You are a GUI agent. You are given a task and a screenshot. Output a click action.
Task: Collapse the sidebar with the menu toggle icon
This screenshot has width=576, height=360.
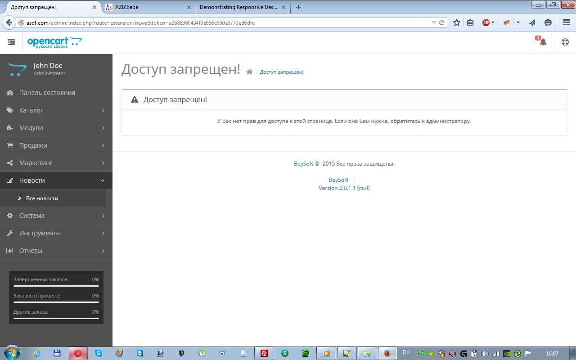11,42
